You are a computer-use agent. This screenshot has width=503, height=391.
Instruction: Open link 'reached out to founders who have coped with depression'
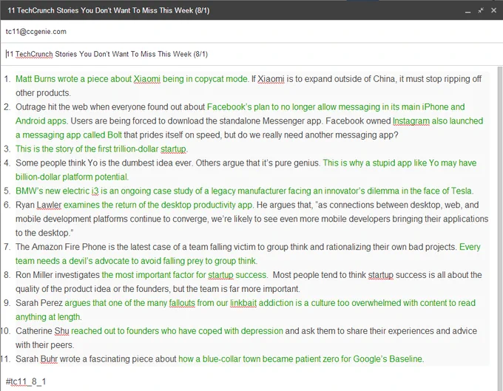click(177, 330)
